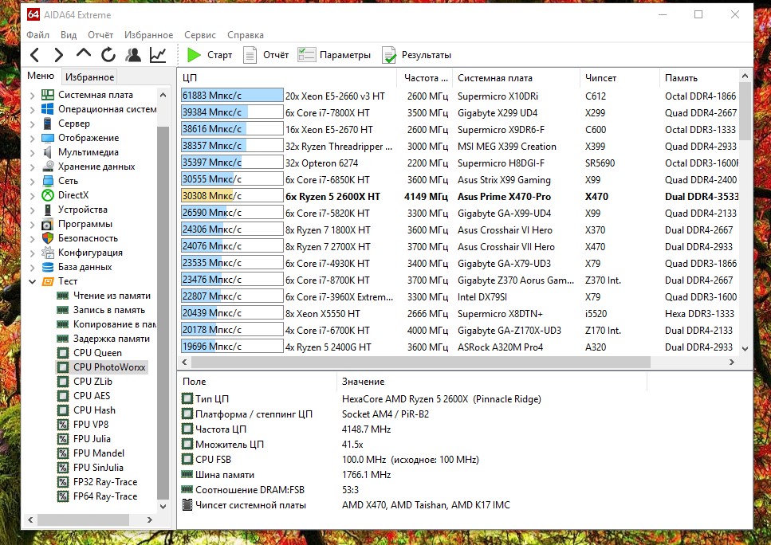The height and width of the screenshot is (545, 771).
Task: Select the Отображение monitor icon
Action: pyautogui.click(x=48, y=138)
